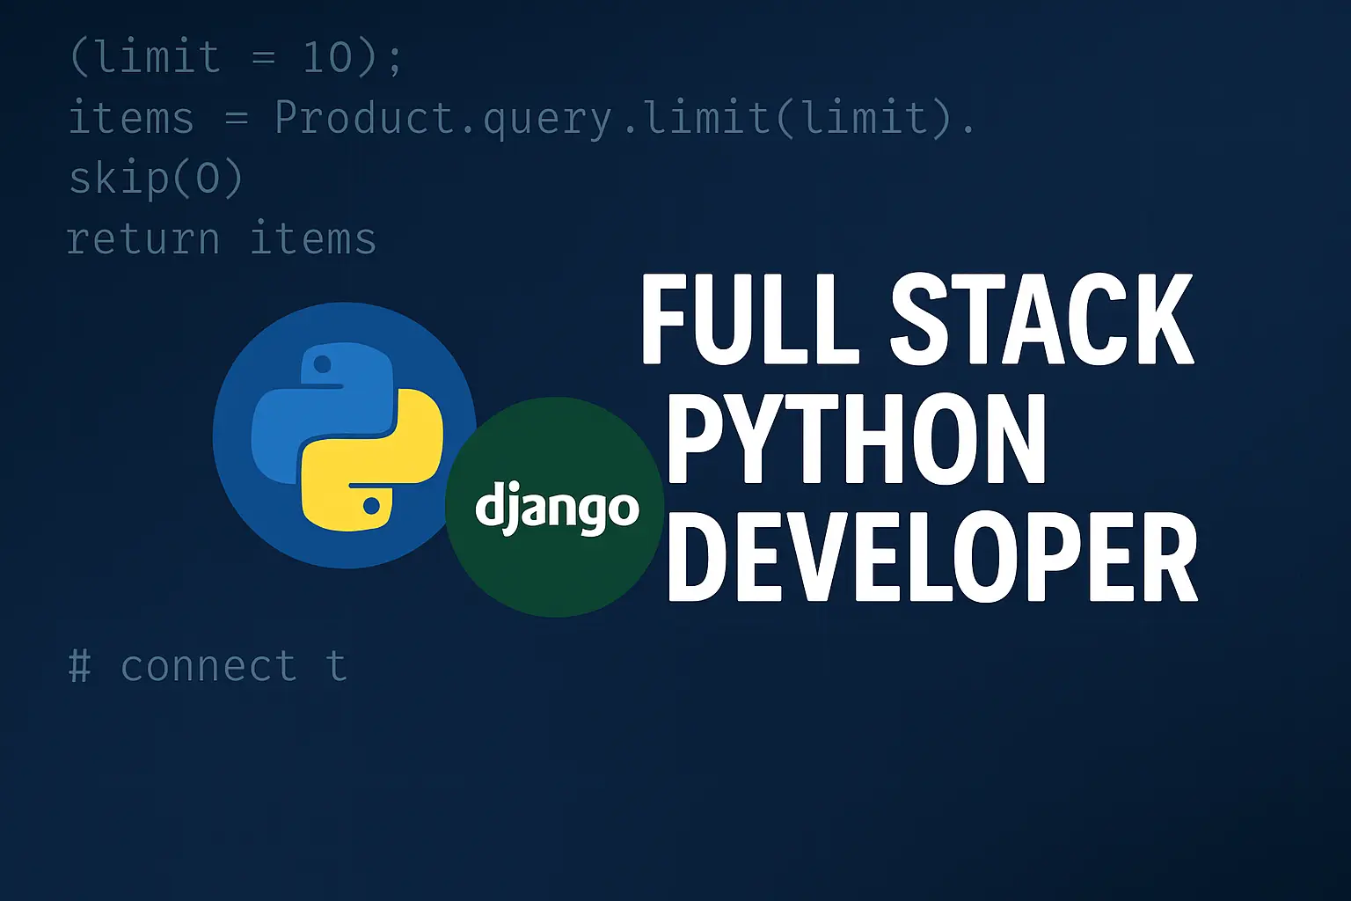Click the Python logo icon
This screenshot has height=901, width=1351.
pyautogui.click(x=345, y=436)
